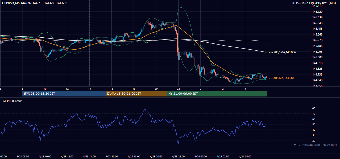Click the 145.188 price axis label
The image size is (340, 159).
click(317, 46)
